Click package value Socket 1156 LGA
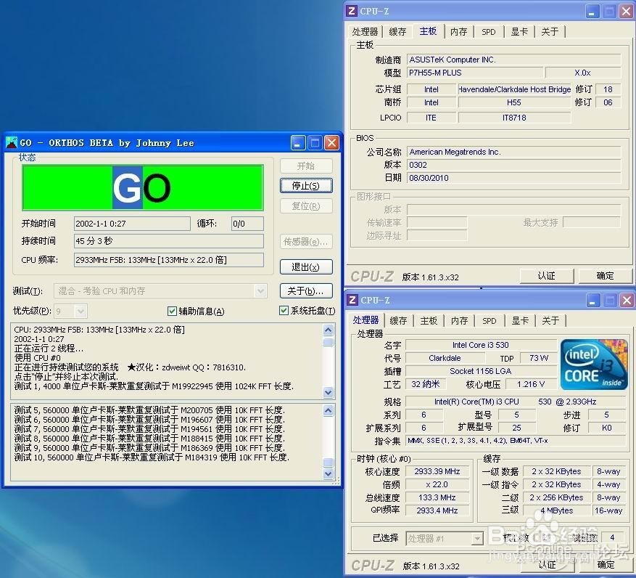The height and width of the screenshot is (578, 636). (x=481, y=371)
